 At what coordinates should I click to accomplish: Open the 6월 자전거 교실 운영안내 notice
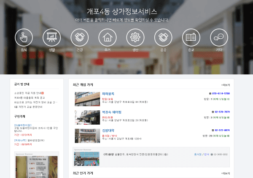tap(28, 107)
